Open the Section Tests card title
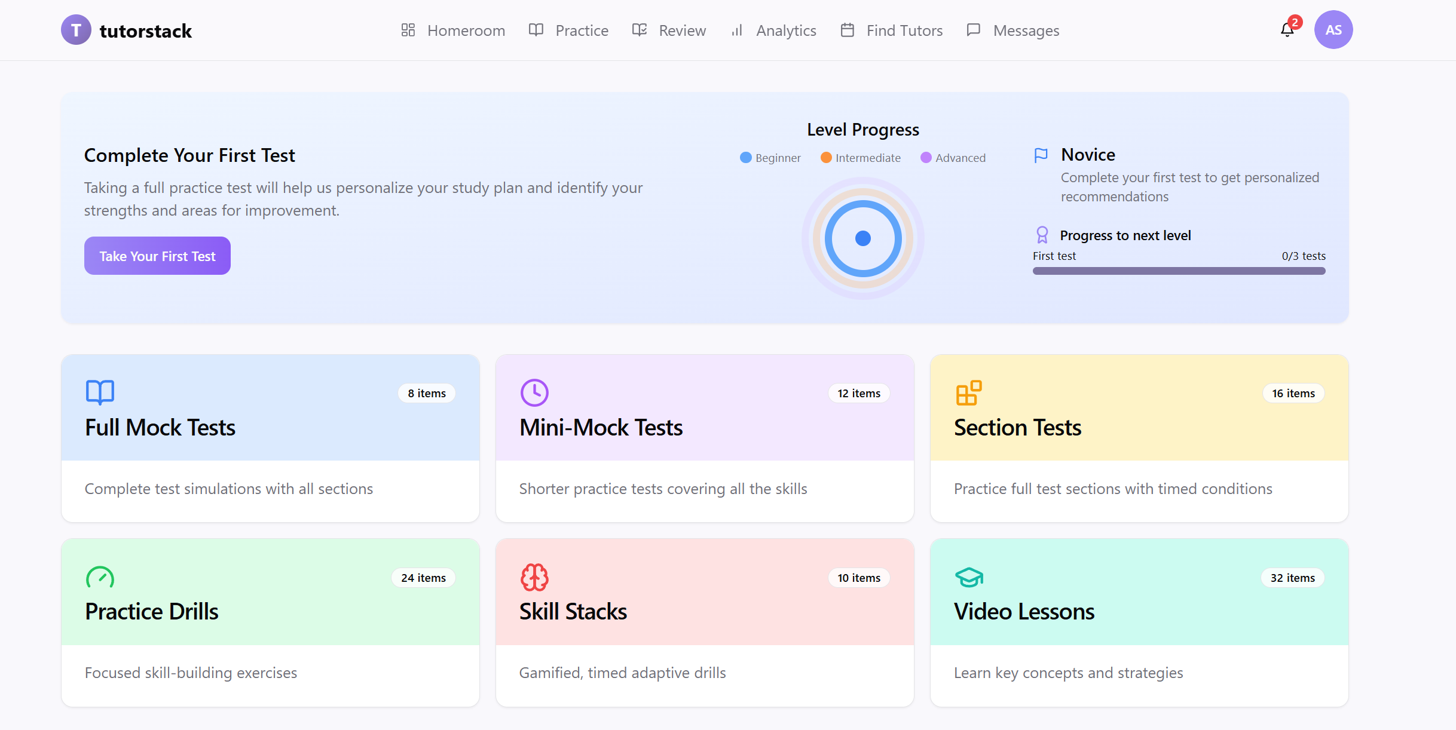This screenshot has height=730, width=1456. 1017,428
